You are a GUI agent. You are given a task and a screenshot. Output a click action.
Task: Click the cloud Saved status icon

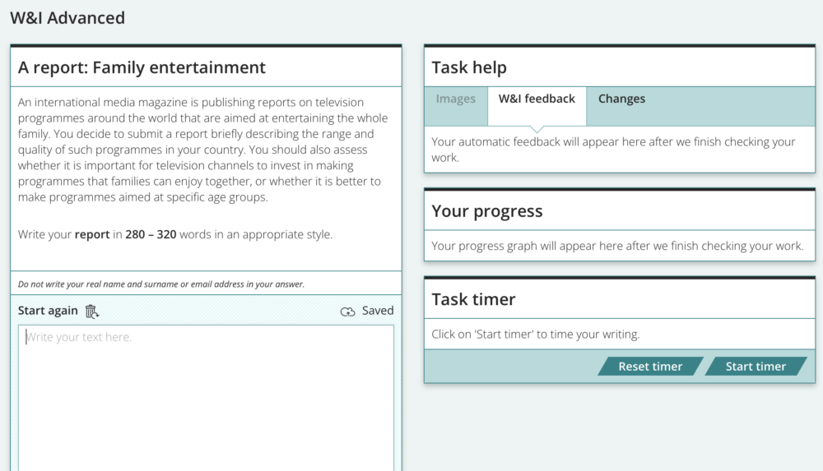pyautogui.click(x=348, y=311)
